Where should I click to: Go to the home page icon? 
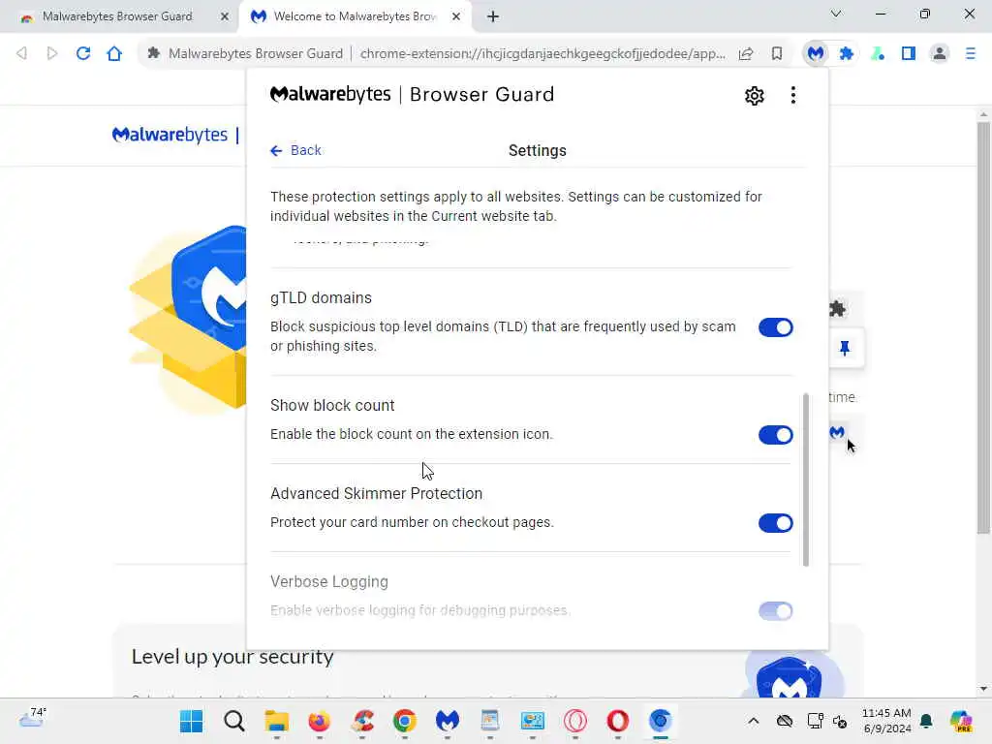[x=114, y=54]
